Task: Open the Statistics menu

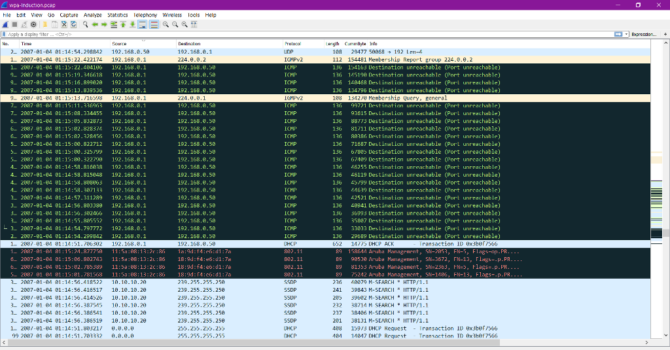Action: [118, 15]
